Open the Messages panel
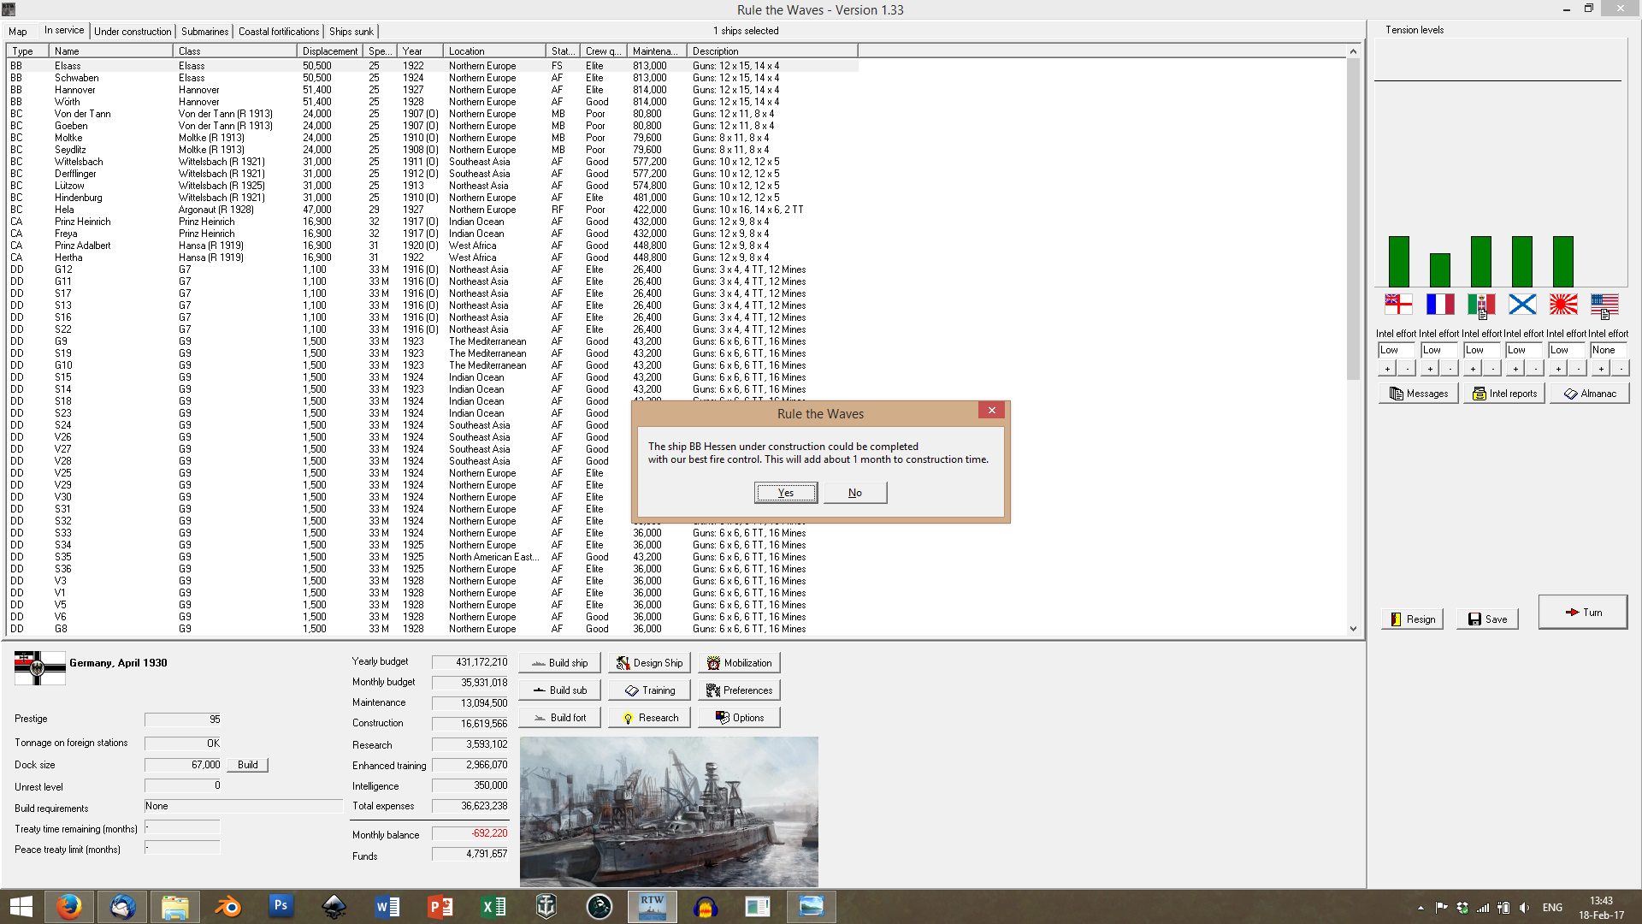Image resolution: width=1642 pixels, height=924 pixels. pos(1419,394)
